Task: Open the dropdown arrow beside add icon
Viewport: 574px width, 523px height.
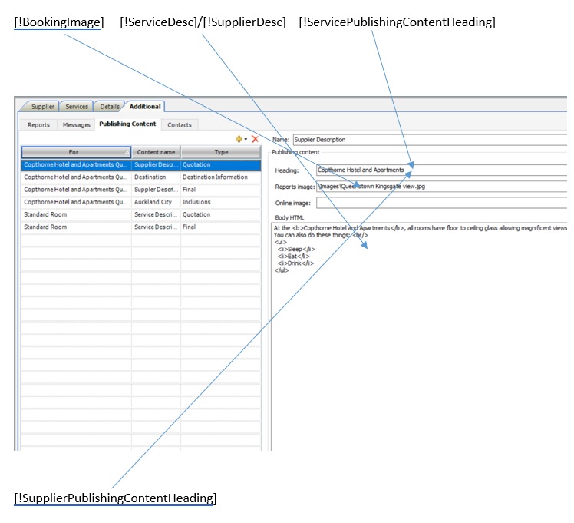Action: pyautogui.click(x=246, y=140)
